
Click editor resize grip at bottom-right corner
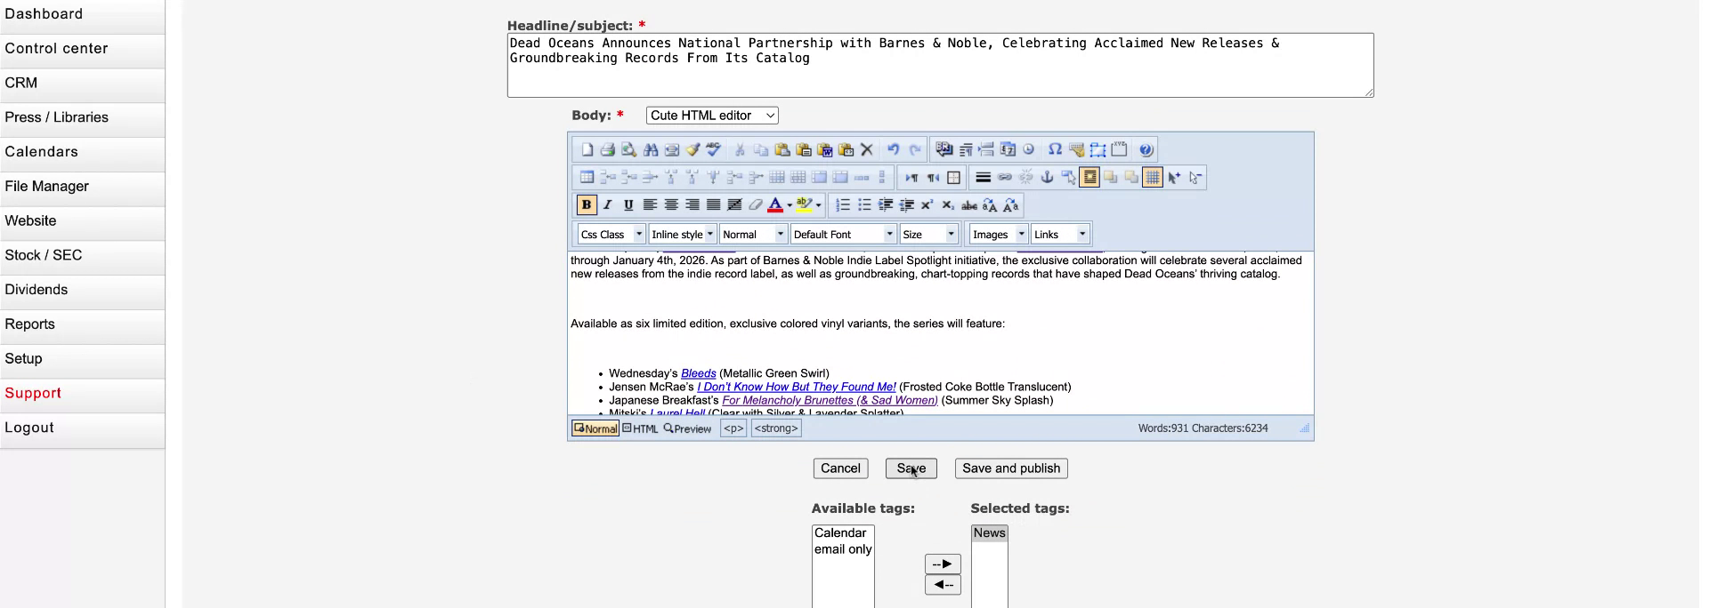(x=1304, y=428)
